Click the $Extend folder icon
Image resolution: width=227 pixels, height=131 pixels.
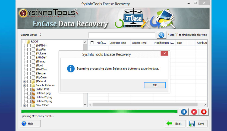tap(33, 81)
